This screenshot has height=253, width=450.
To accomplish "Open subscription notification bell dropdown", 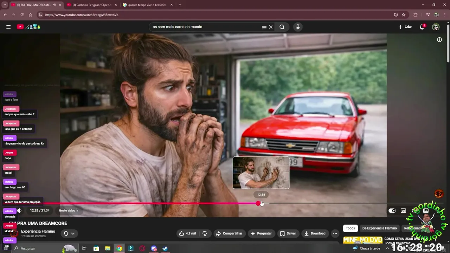I will point(69,233).
